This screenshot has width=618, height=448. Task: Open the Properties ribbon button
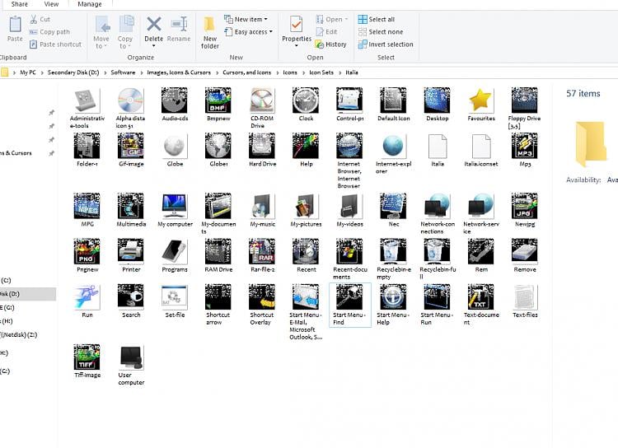click(x=297, y=25)
